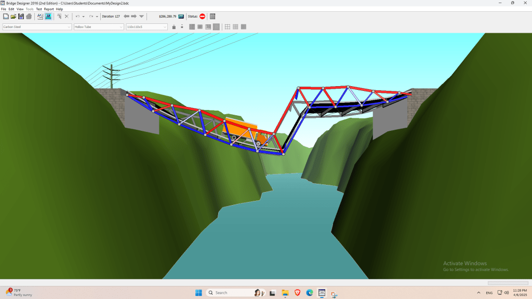
Task: Click the Select All members icon
Action: pyautogui.click(x=59, y=16)
